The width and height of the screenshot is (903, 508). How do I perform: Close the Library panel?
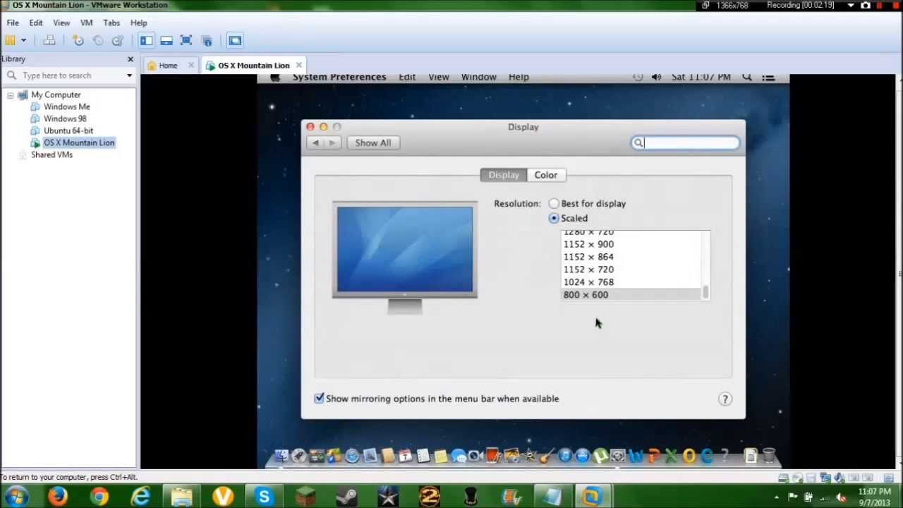click(130, 59)
